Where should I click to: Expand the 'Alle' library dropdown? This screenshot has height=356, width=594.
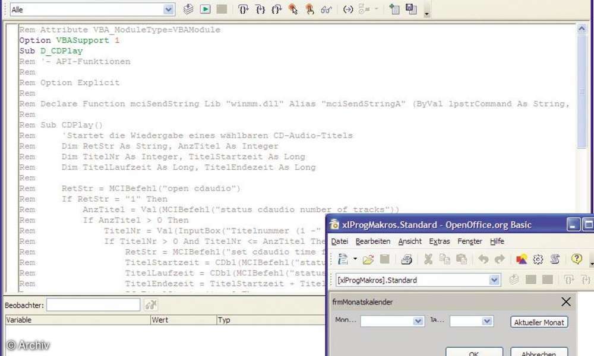click(x=169, y=9)
